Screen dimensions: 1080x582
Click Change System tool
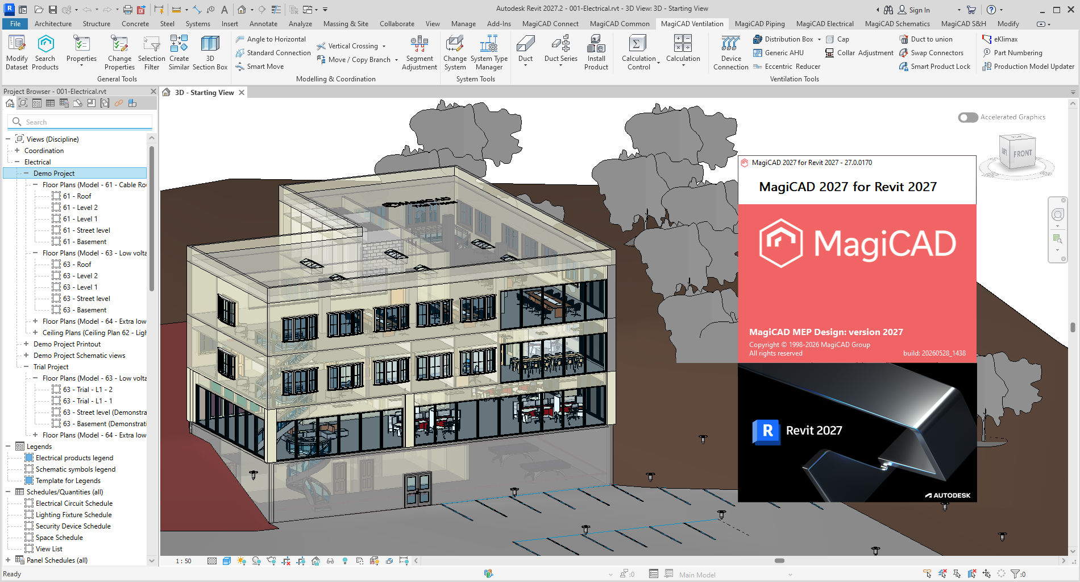455,52
